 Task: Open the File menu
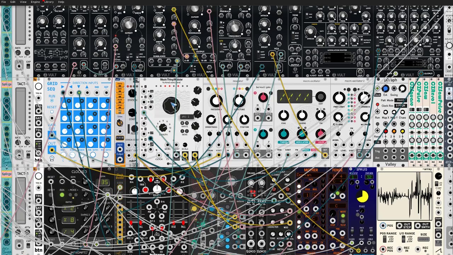(4, 2)
